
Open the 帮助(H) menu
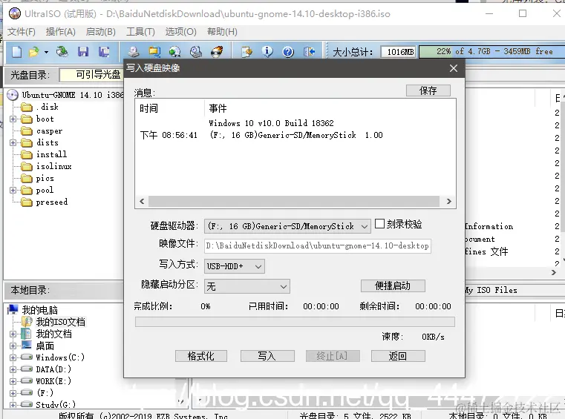tap(222, 32)
